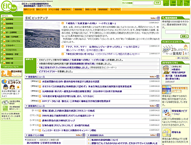Click orange icon beside 「車社会と折り合いをつける」
The image size is (191, 145).
click(63, 54)
